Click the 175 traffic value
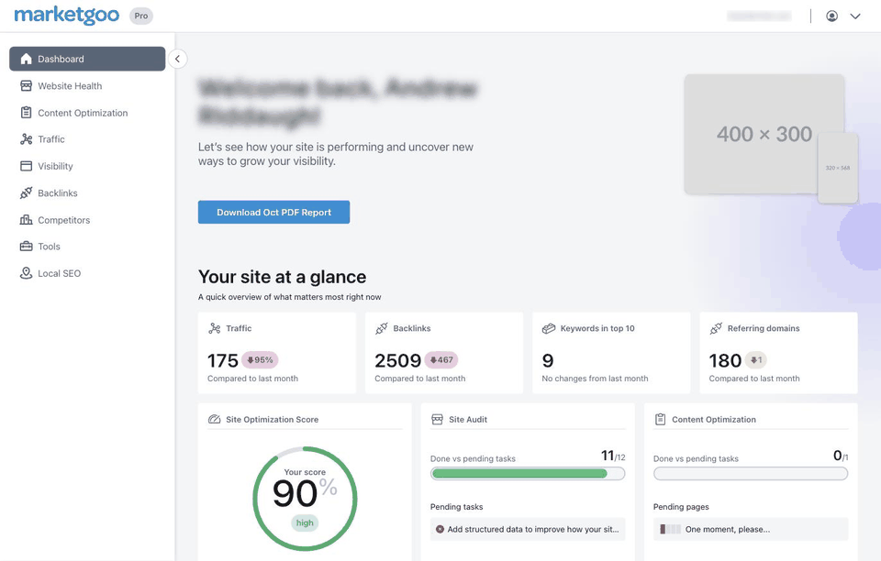The height and width of the screenshot is (561, 881). (223, 360)
